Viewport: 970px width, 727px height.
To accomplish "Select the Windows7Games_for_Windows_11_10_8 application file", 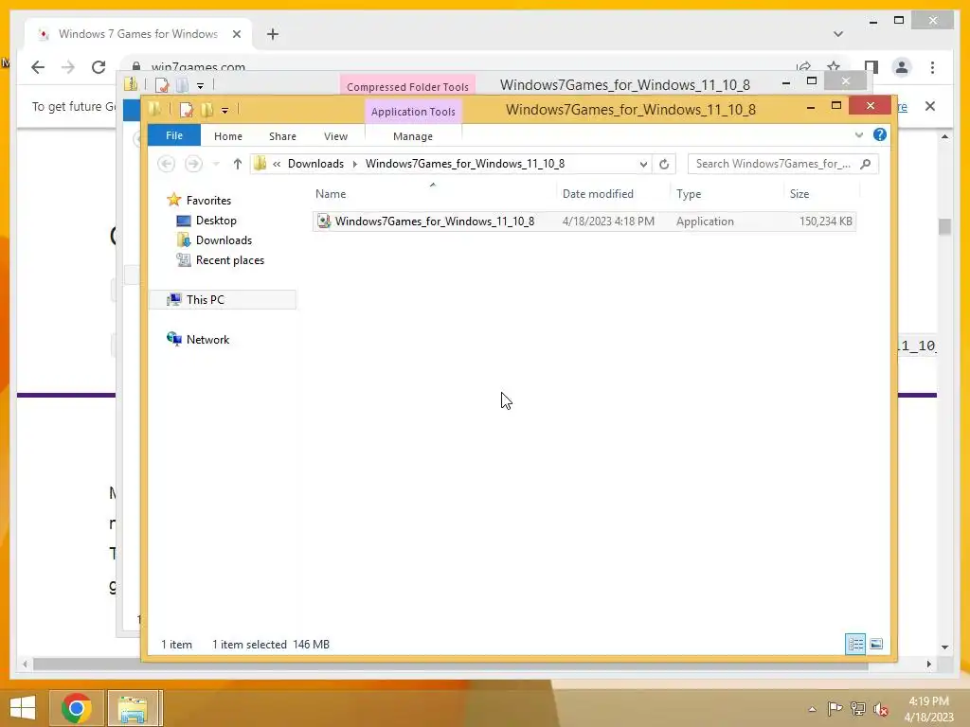I will tap(584, 222).
